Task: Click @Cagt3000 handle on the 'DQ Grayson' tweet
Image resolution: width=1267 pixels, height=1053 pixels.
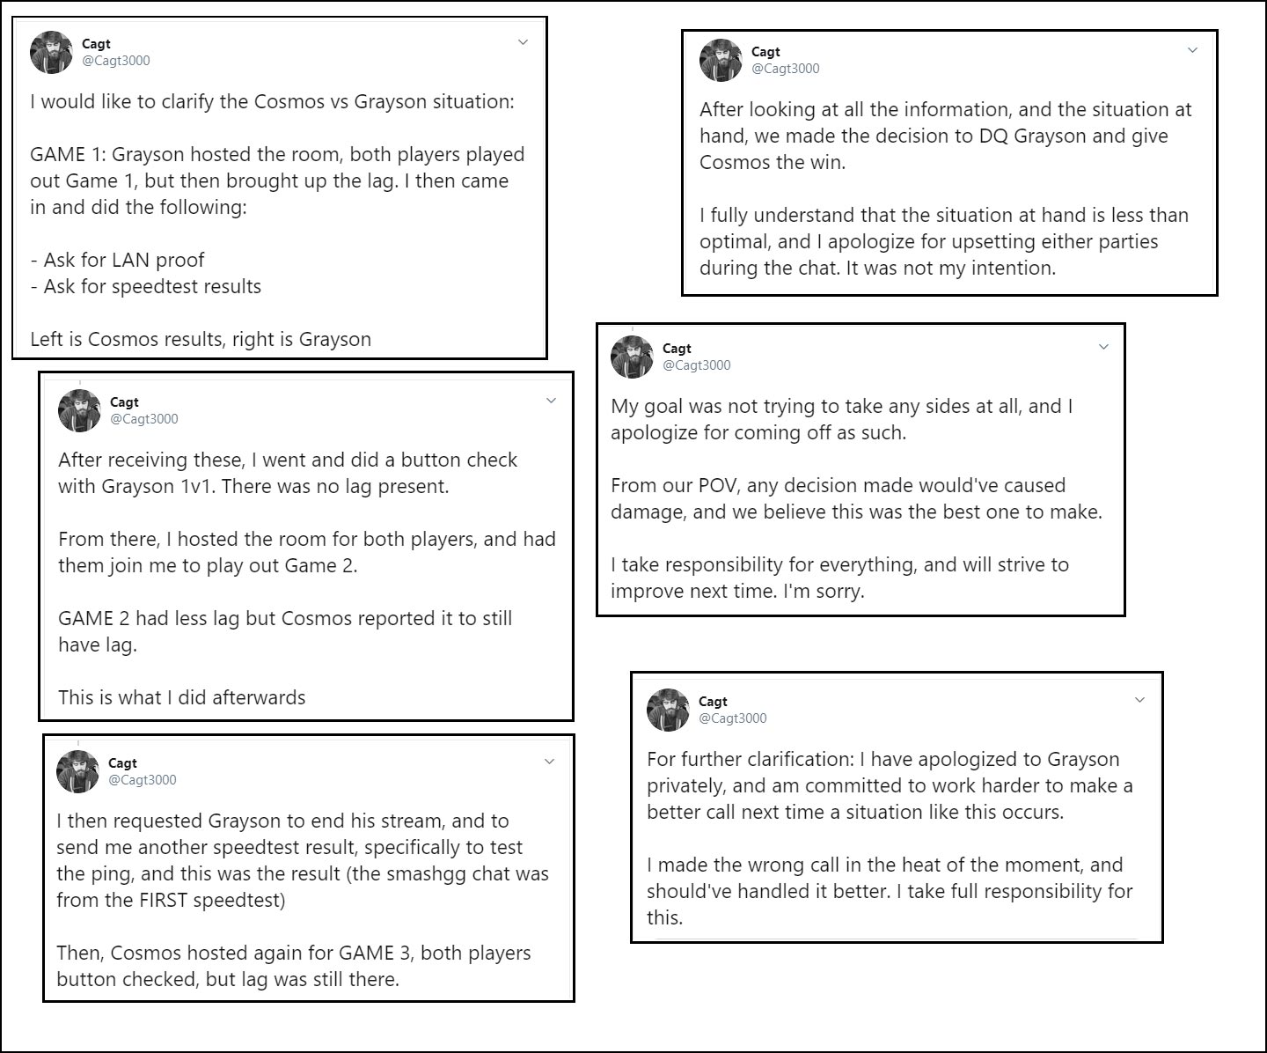Action: (x=785, y=69)
